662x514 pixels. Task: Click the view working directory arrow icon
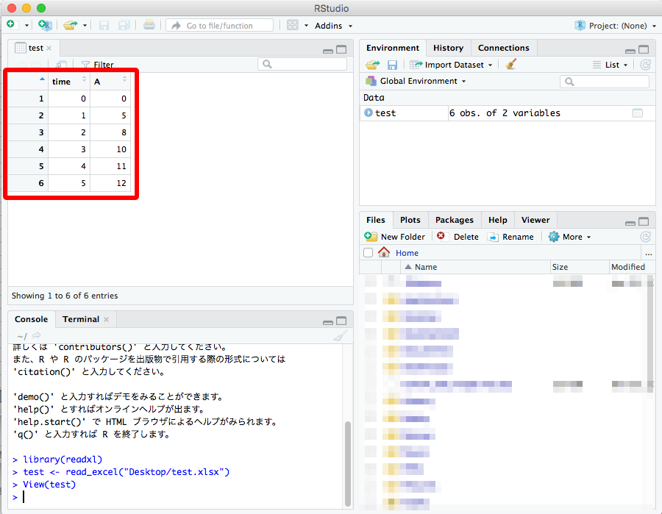click(36, 335)
